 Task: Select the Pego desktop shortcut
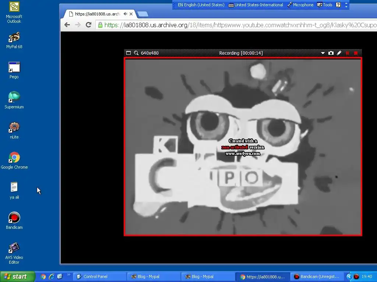pos(14,70)
